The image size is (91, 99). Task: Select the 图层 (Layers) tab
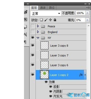tap(34, 8)
